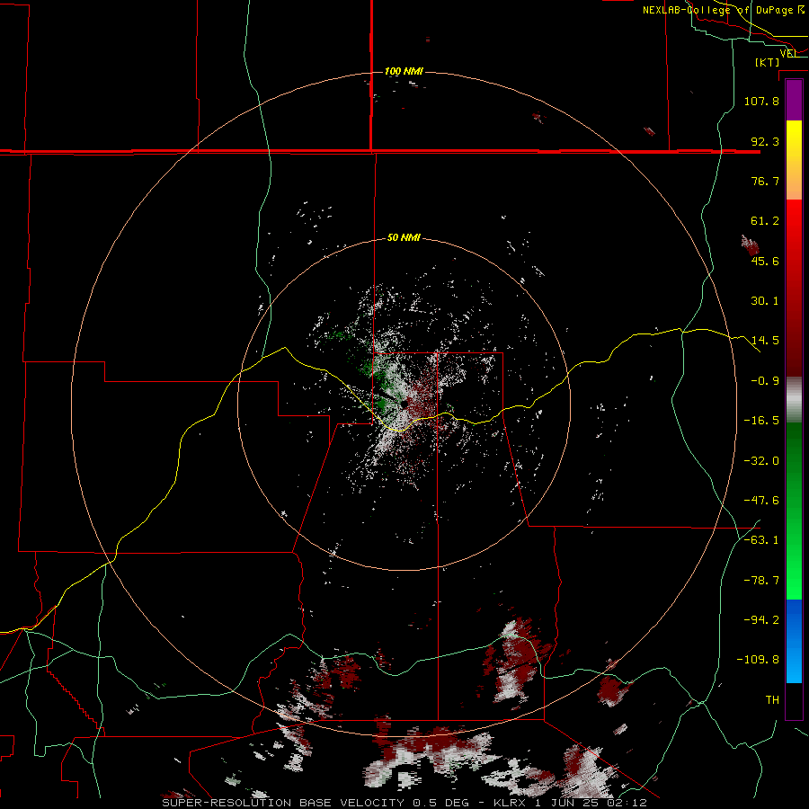
Task: Click the 61.2 velocity scale value
Action: [x=765, y=221]
